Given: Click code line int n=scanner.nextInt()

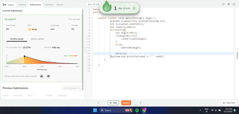Looking at the screenshot, I should [127, 24].
